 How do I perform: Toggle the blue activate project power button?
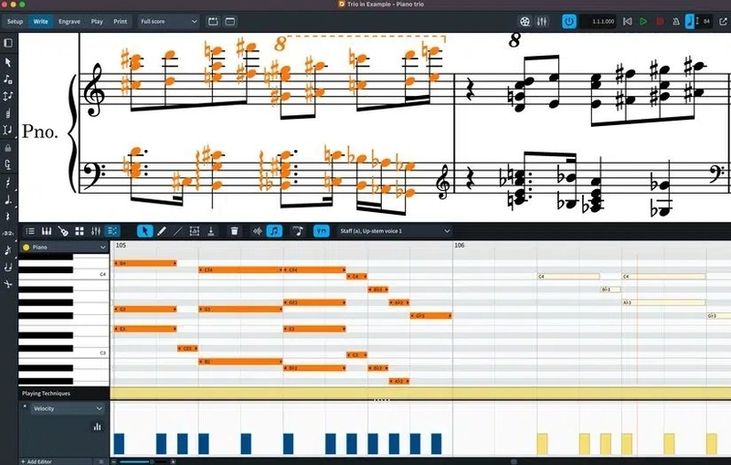[568, 21]
